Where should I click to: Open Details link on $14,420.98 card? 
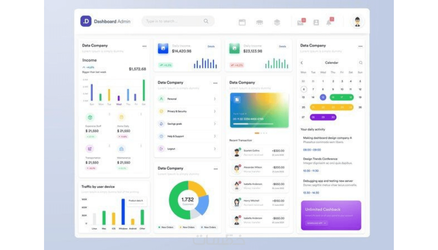[x=211, y=46]
